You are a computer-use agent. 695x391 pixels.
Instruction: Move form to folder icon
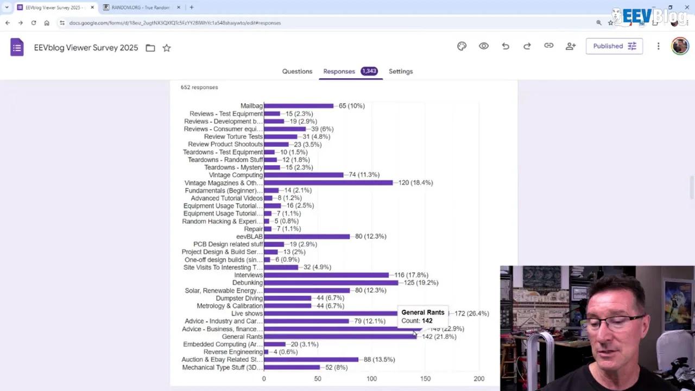[150, 48]
